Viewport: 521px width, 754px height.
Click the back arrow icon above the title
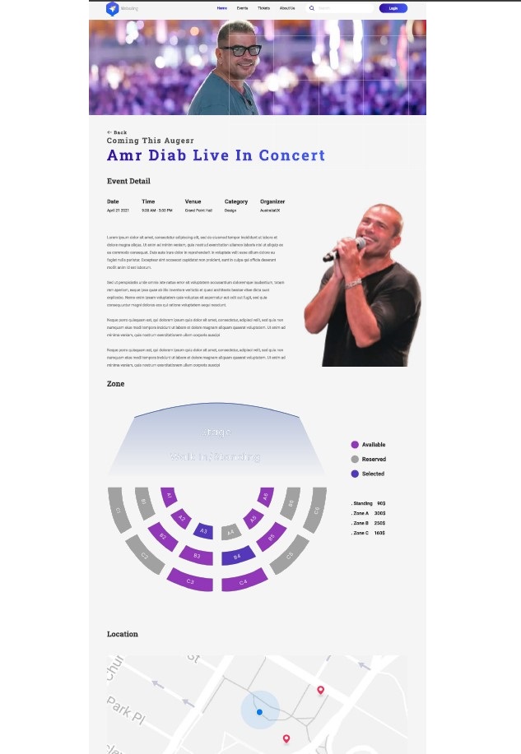point(108,132)
